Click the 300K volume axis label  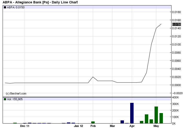point(175,104)
